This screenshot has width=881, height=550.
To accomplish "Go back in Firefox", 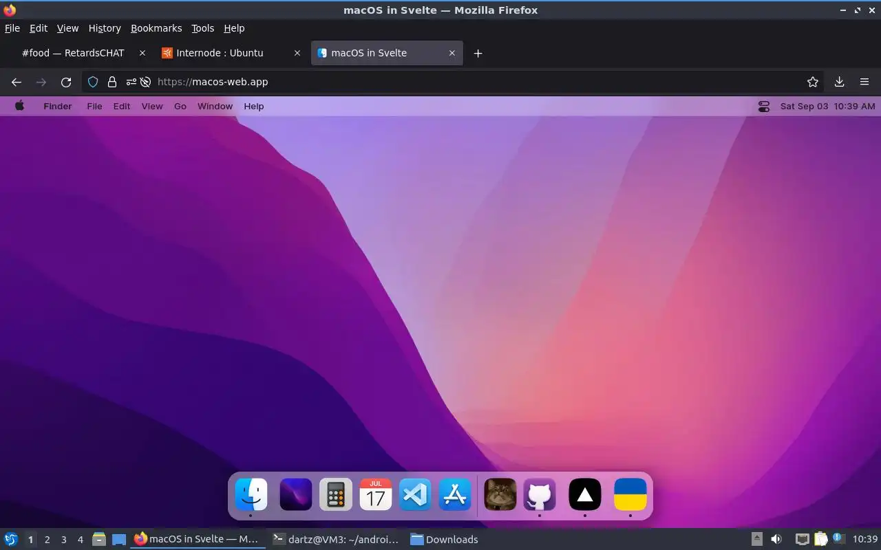I will click(x=17, y=82).
